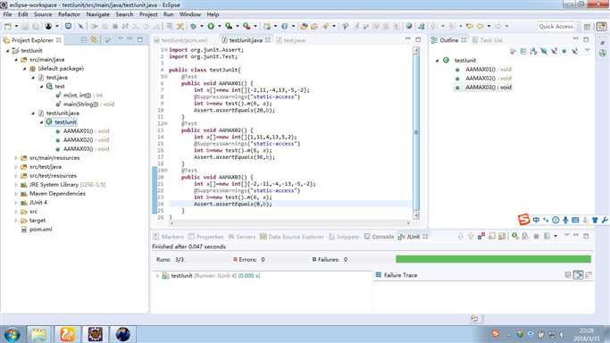Screen dimensions: 610x343
Task: Toggle Hide Non-Public Members green dot icon
Action: point(564,51)
